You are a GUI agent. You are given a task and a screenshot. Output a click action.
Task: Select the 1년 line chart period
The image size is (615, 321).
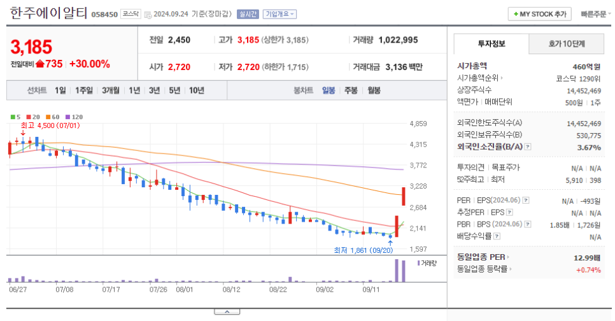coord(134,90)
